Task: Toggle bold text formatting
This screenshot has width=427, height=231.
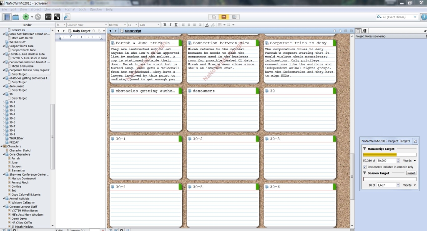Action: (165, 25)
